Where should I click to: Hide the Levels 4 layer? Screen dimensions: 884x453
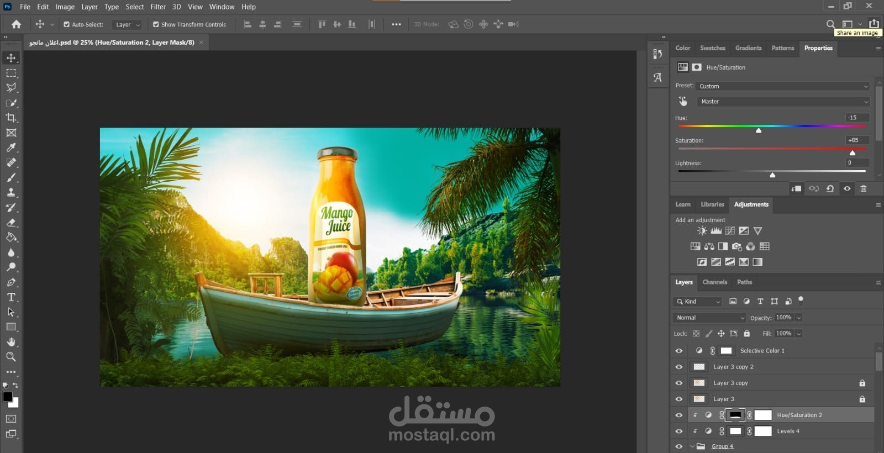tap(679, 431)
